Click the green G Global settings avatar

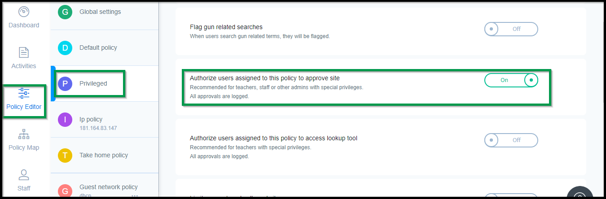65,12
